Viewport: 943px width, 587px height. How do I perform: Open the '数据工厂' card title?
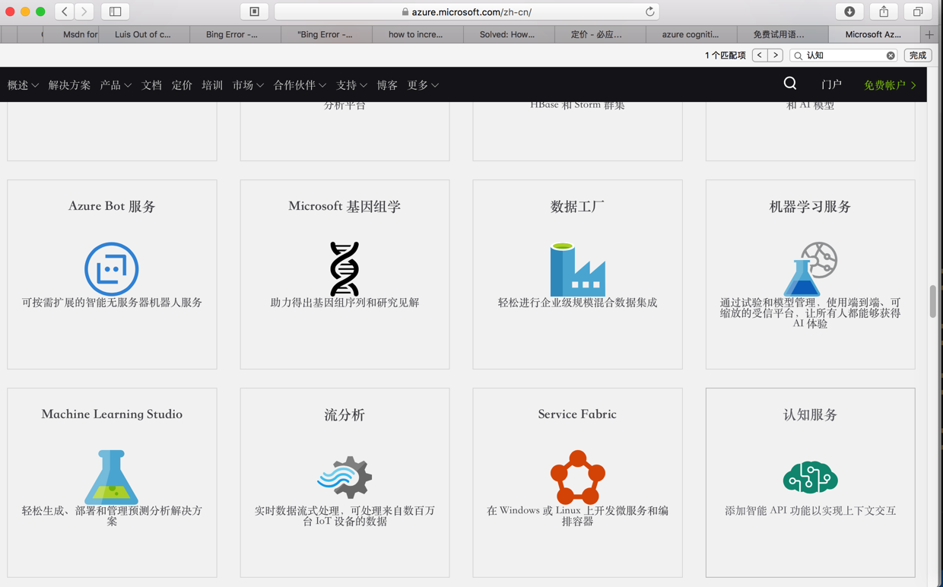(577, 207)
